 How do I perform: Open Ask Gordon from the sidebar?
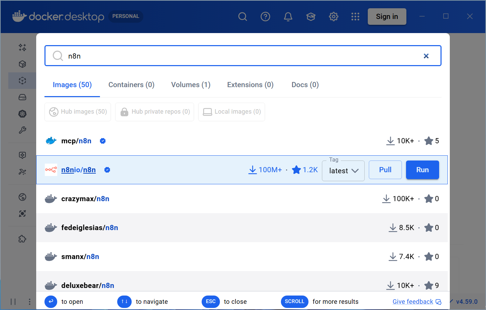pyautogui.click(x=22, y=48)
